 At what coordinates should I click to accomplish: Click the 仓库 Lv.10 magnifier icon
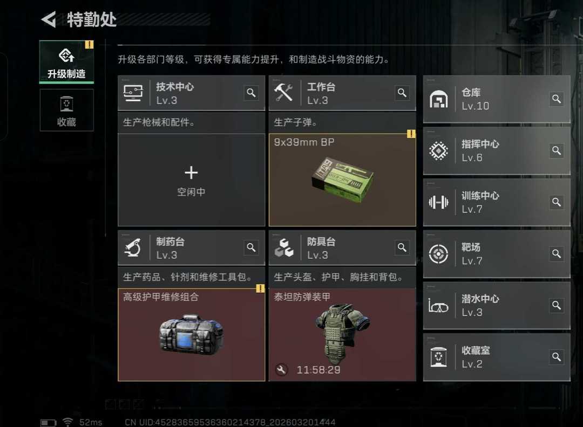coord(556,99)
